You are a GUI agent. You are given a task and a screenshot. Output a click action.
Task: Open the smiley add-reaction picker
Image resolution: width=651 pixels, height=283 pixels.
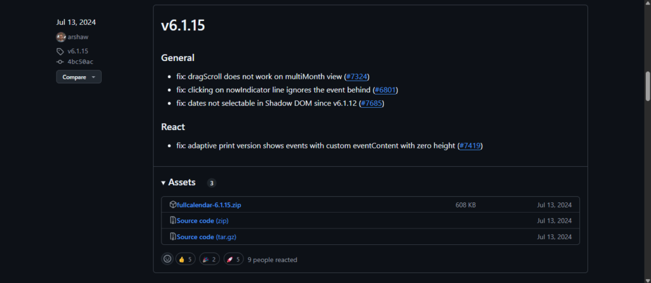(x=167, y=259)
